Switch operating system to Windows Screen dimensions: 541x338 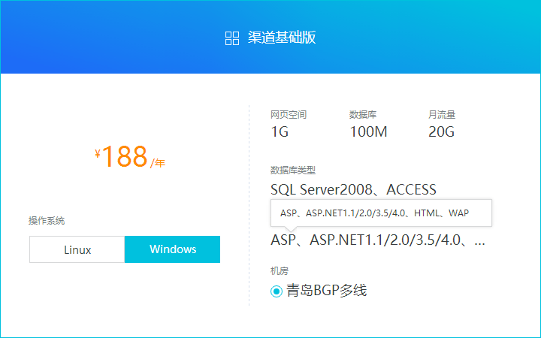[x=173, y=249]
